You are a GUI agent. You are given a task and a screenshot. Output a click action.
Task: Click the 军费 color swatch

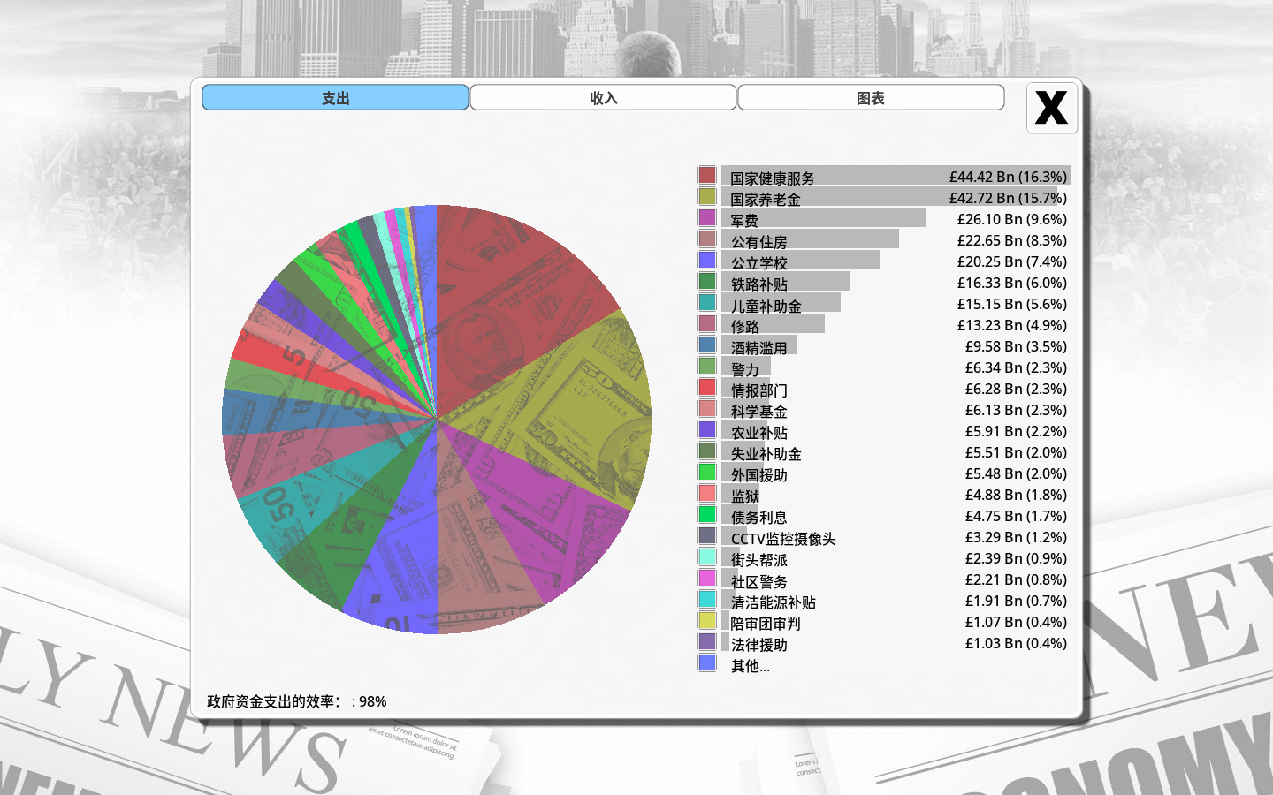tap(707, 217)
